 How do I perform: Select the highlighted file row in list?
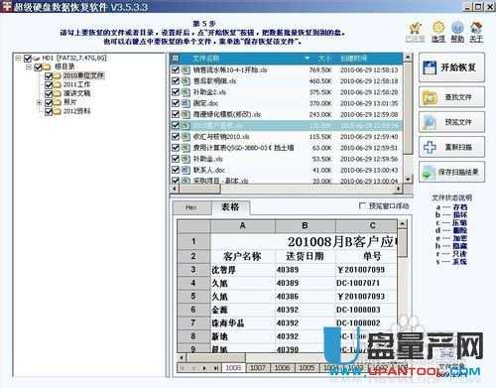(287, 126)
